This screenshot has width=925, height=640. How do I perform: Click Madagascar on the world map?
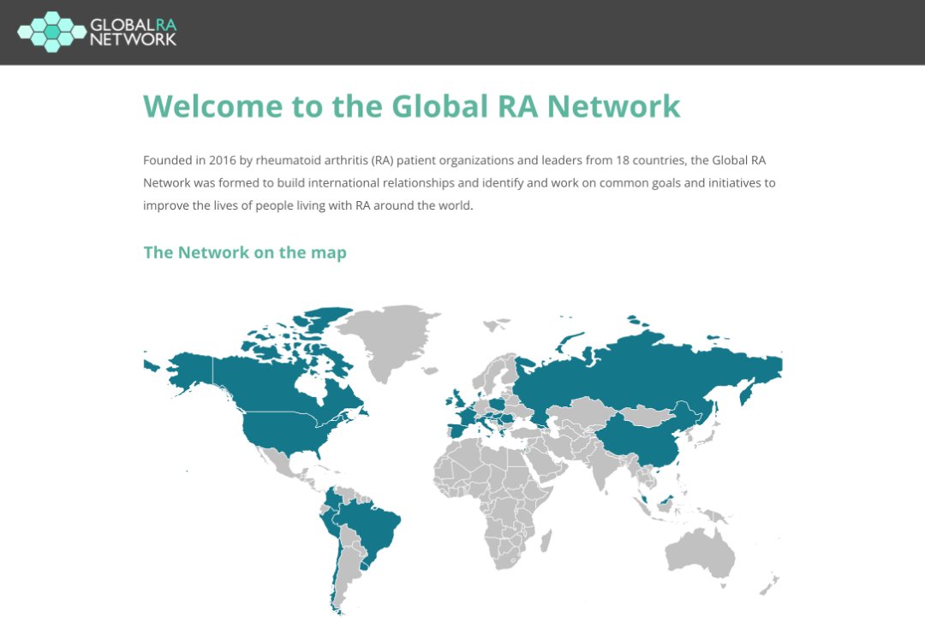[546, 541]
